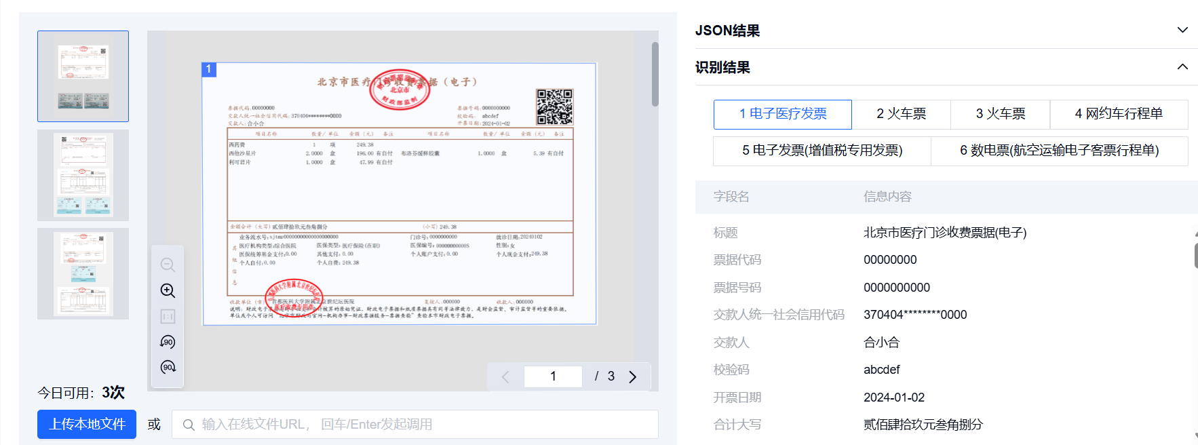Click 上传本地文件 button
This screenshot has width=1198, height=445.
87,424
